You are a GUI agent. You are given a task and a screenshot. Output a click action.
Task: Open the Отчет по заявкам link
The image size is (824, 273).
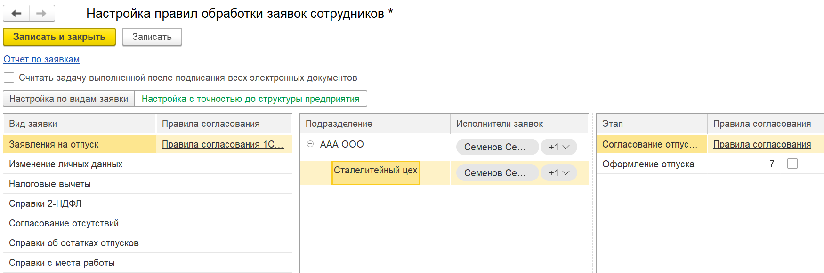[x=41, y=59]
